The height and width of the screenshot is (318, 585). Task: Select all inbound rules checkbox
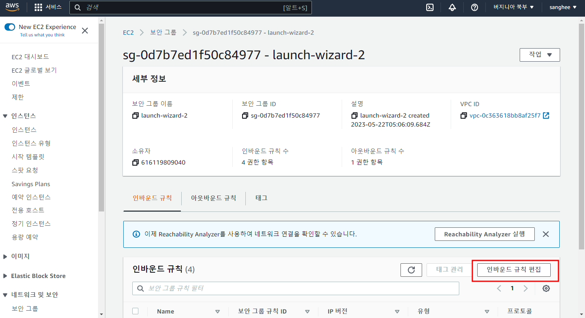pos(136,311)
